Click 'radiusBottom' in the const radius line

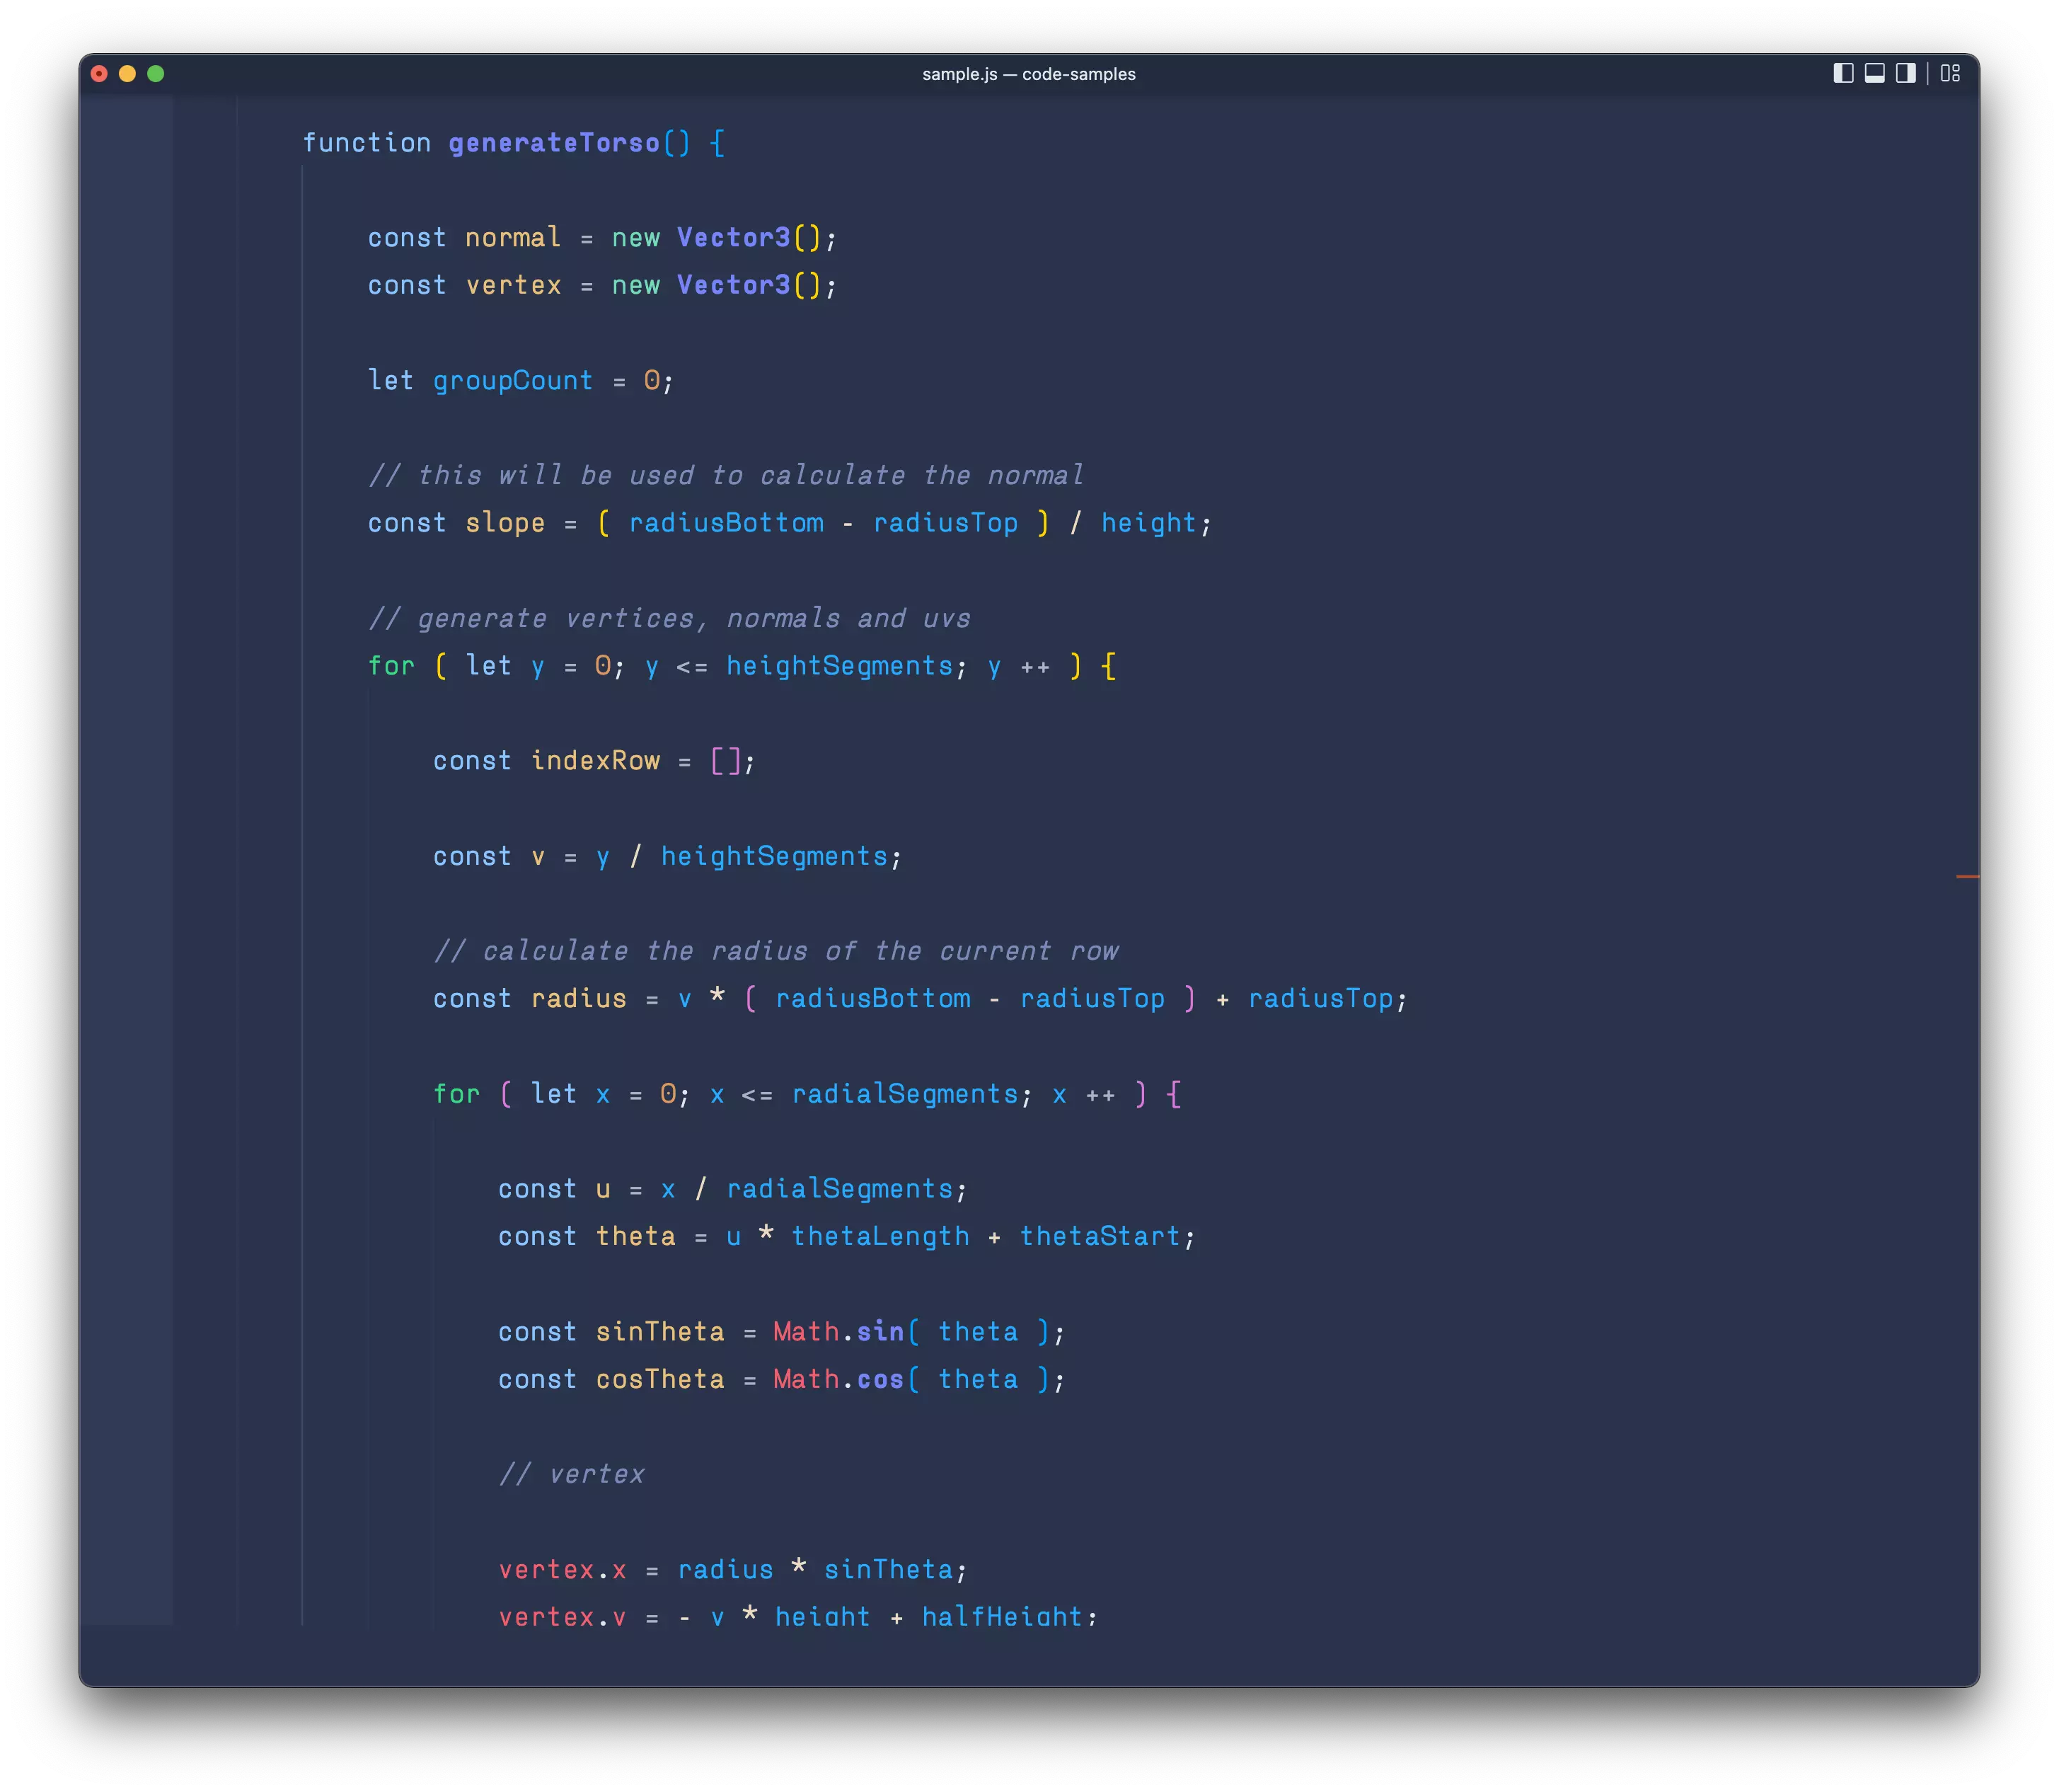tap(872, 999)
